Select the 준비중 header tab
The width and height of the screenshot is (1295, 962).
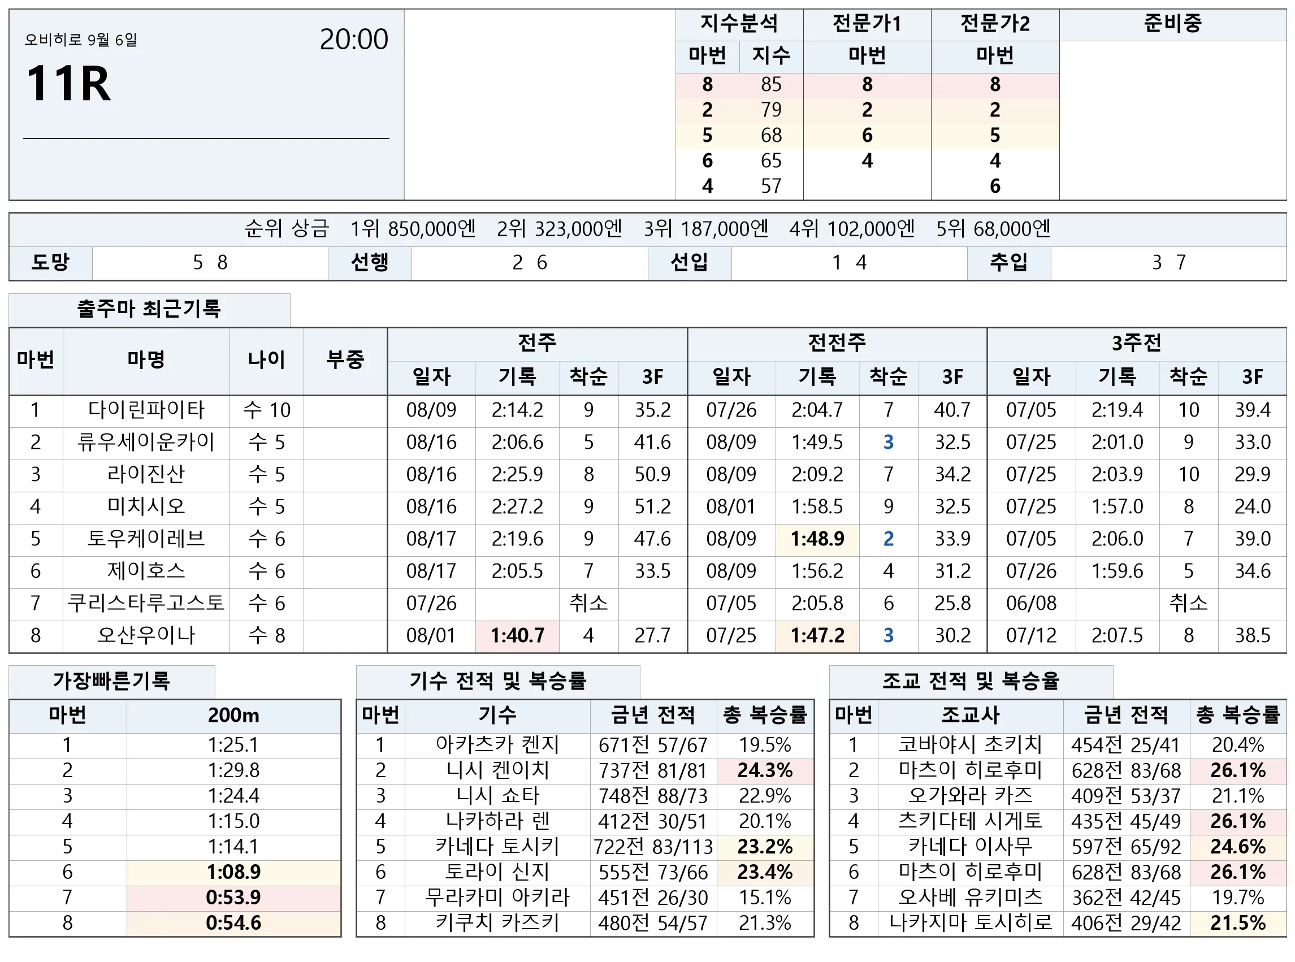1173,24
